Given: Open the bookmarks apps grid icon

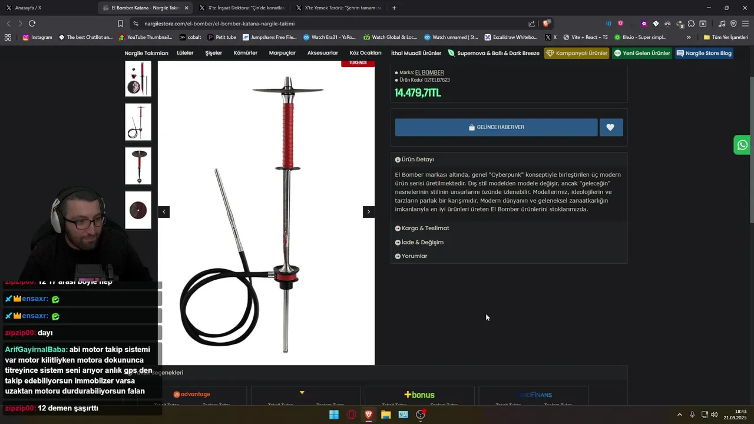Looking at the screenshot, I should point(8,37).
